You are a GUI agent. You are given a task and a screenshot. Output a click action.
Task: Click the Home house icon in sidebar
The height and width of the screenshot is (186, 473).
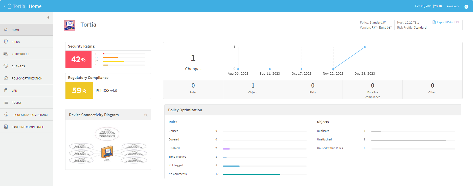coord(6,30)
